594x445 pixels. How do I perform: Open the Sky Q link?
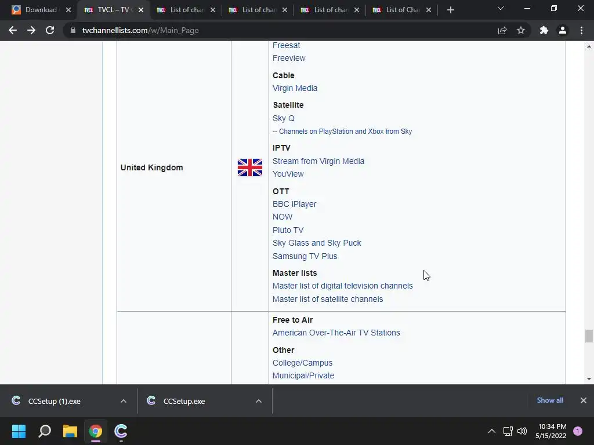click(x=283, y=118)
